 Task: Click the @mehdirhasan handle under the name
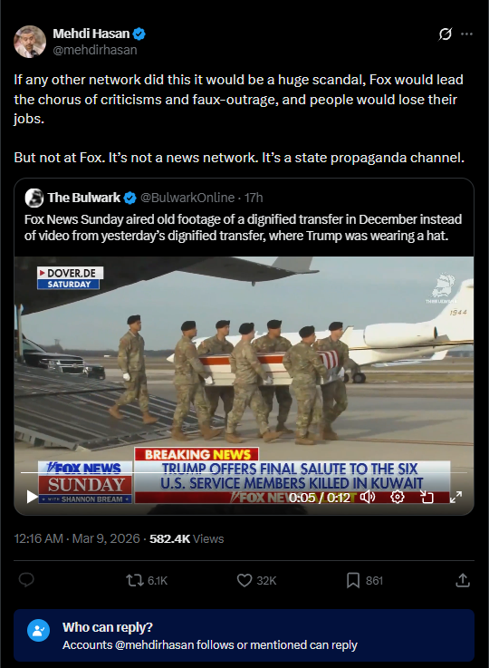(x=95, y=50)
